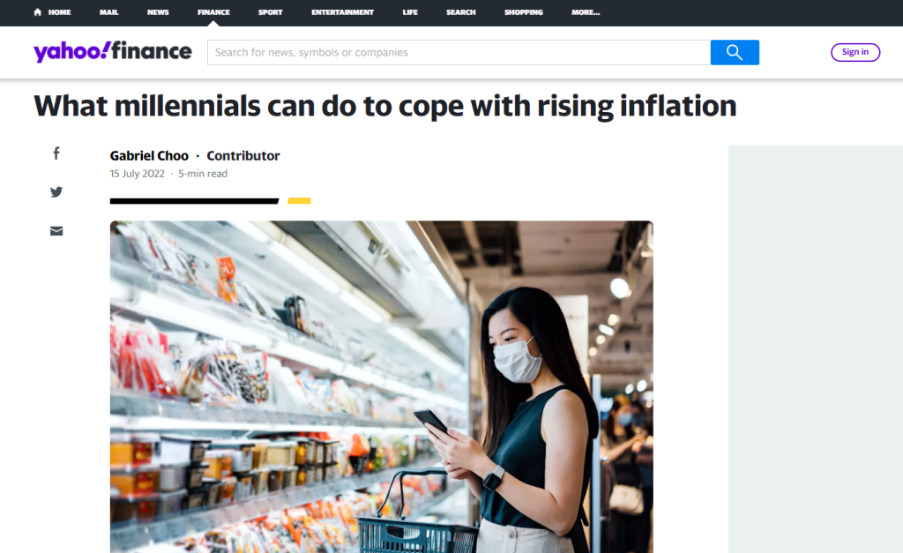This screenshot has height=553, width=903.
Task: Click the blue magnifier search button
Action: point(735,52)
